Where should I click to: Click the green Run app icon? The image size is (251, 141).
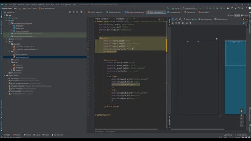pyautogui.click(x=200, y=8)
